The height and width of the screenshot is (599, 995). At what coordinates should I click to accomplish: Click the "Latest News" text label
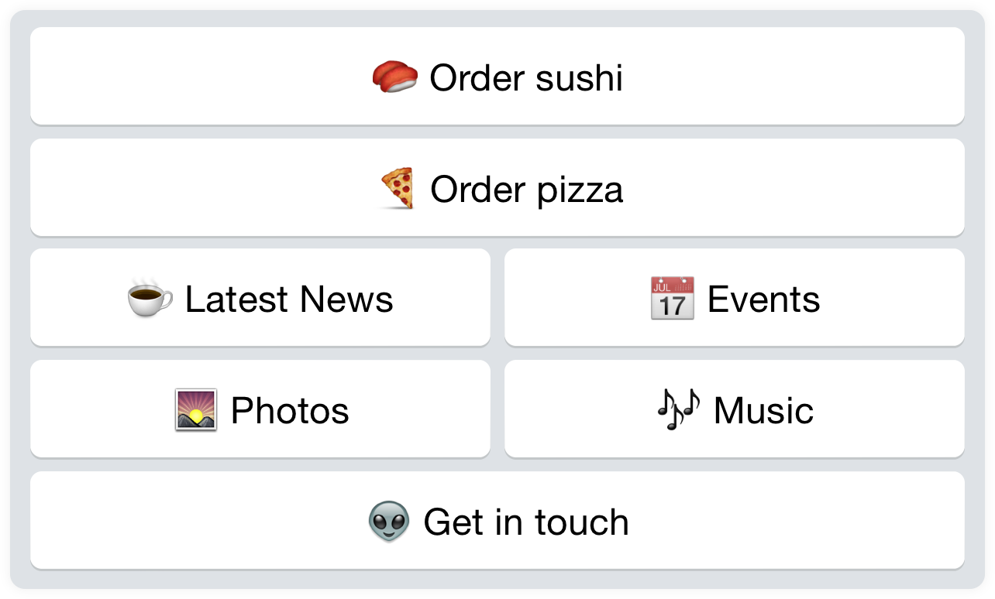pyautogui.click(x=289, y=299)
